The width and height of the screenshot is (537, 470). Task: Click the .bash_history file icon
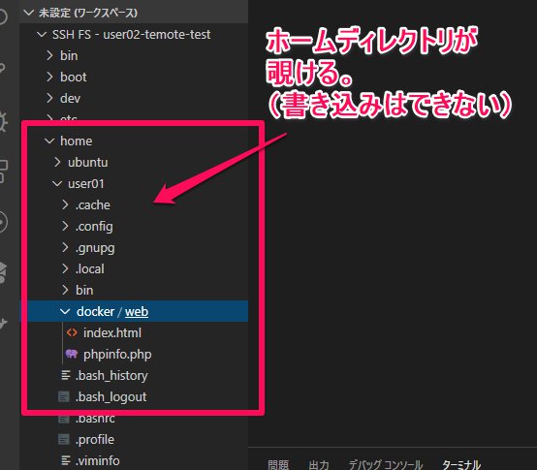pos(65,376)
